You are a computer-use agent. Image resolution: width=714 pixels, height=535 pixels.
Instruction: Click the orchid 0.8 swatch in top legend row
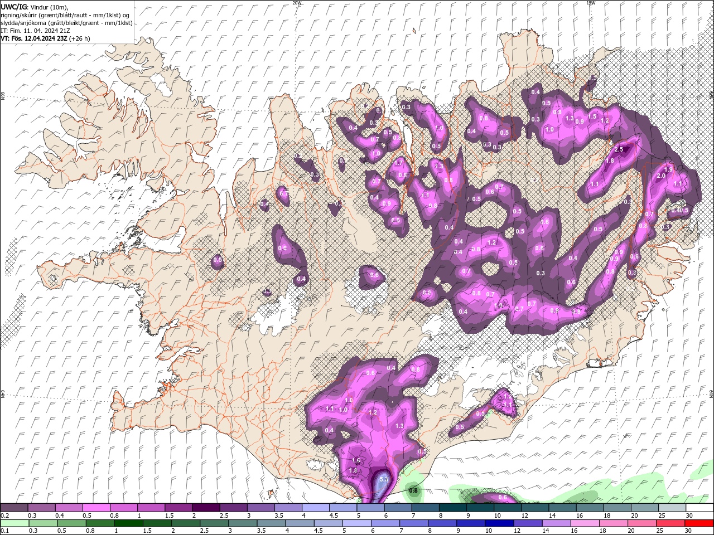click(x=123, y=508)
